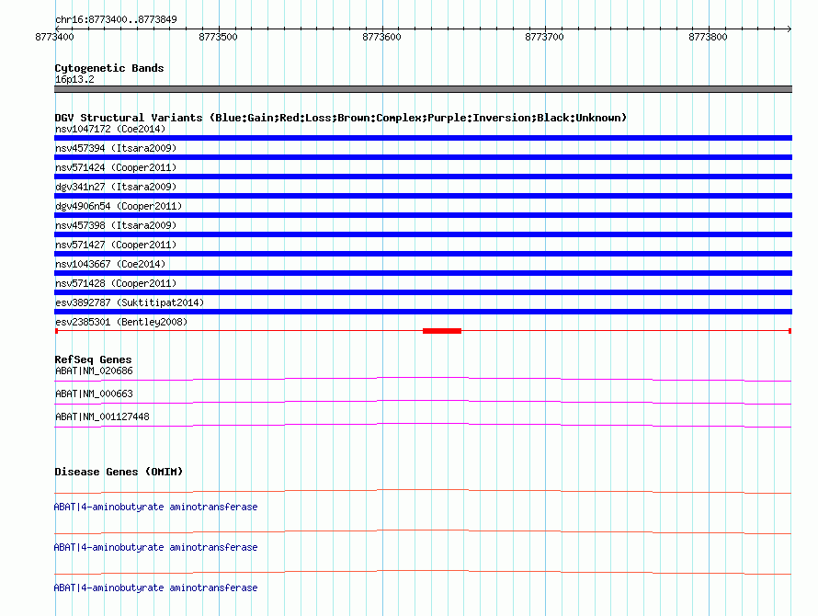This screenshot has height=616, width=818.
Task: Click the Cytogenetic Bands track title
Action: click(x=109, y=68)
